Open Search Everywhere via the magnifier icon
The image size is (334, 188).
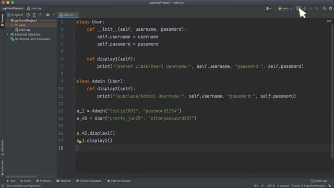coord(324,8)
